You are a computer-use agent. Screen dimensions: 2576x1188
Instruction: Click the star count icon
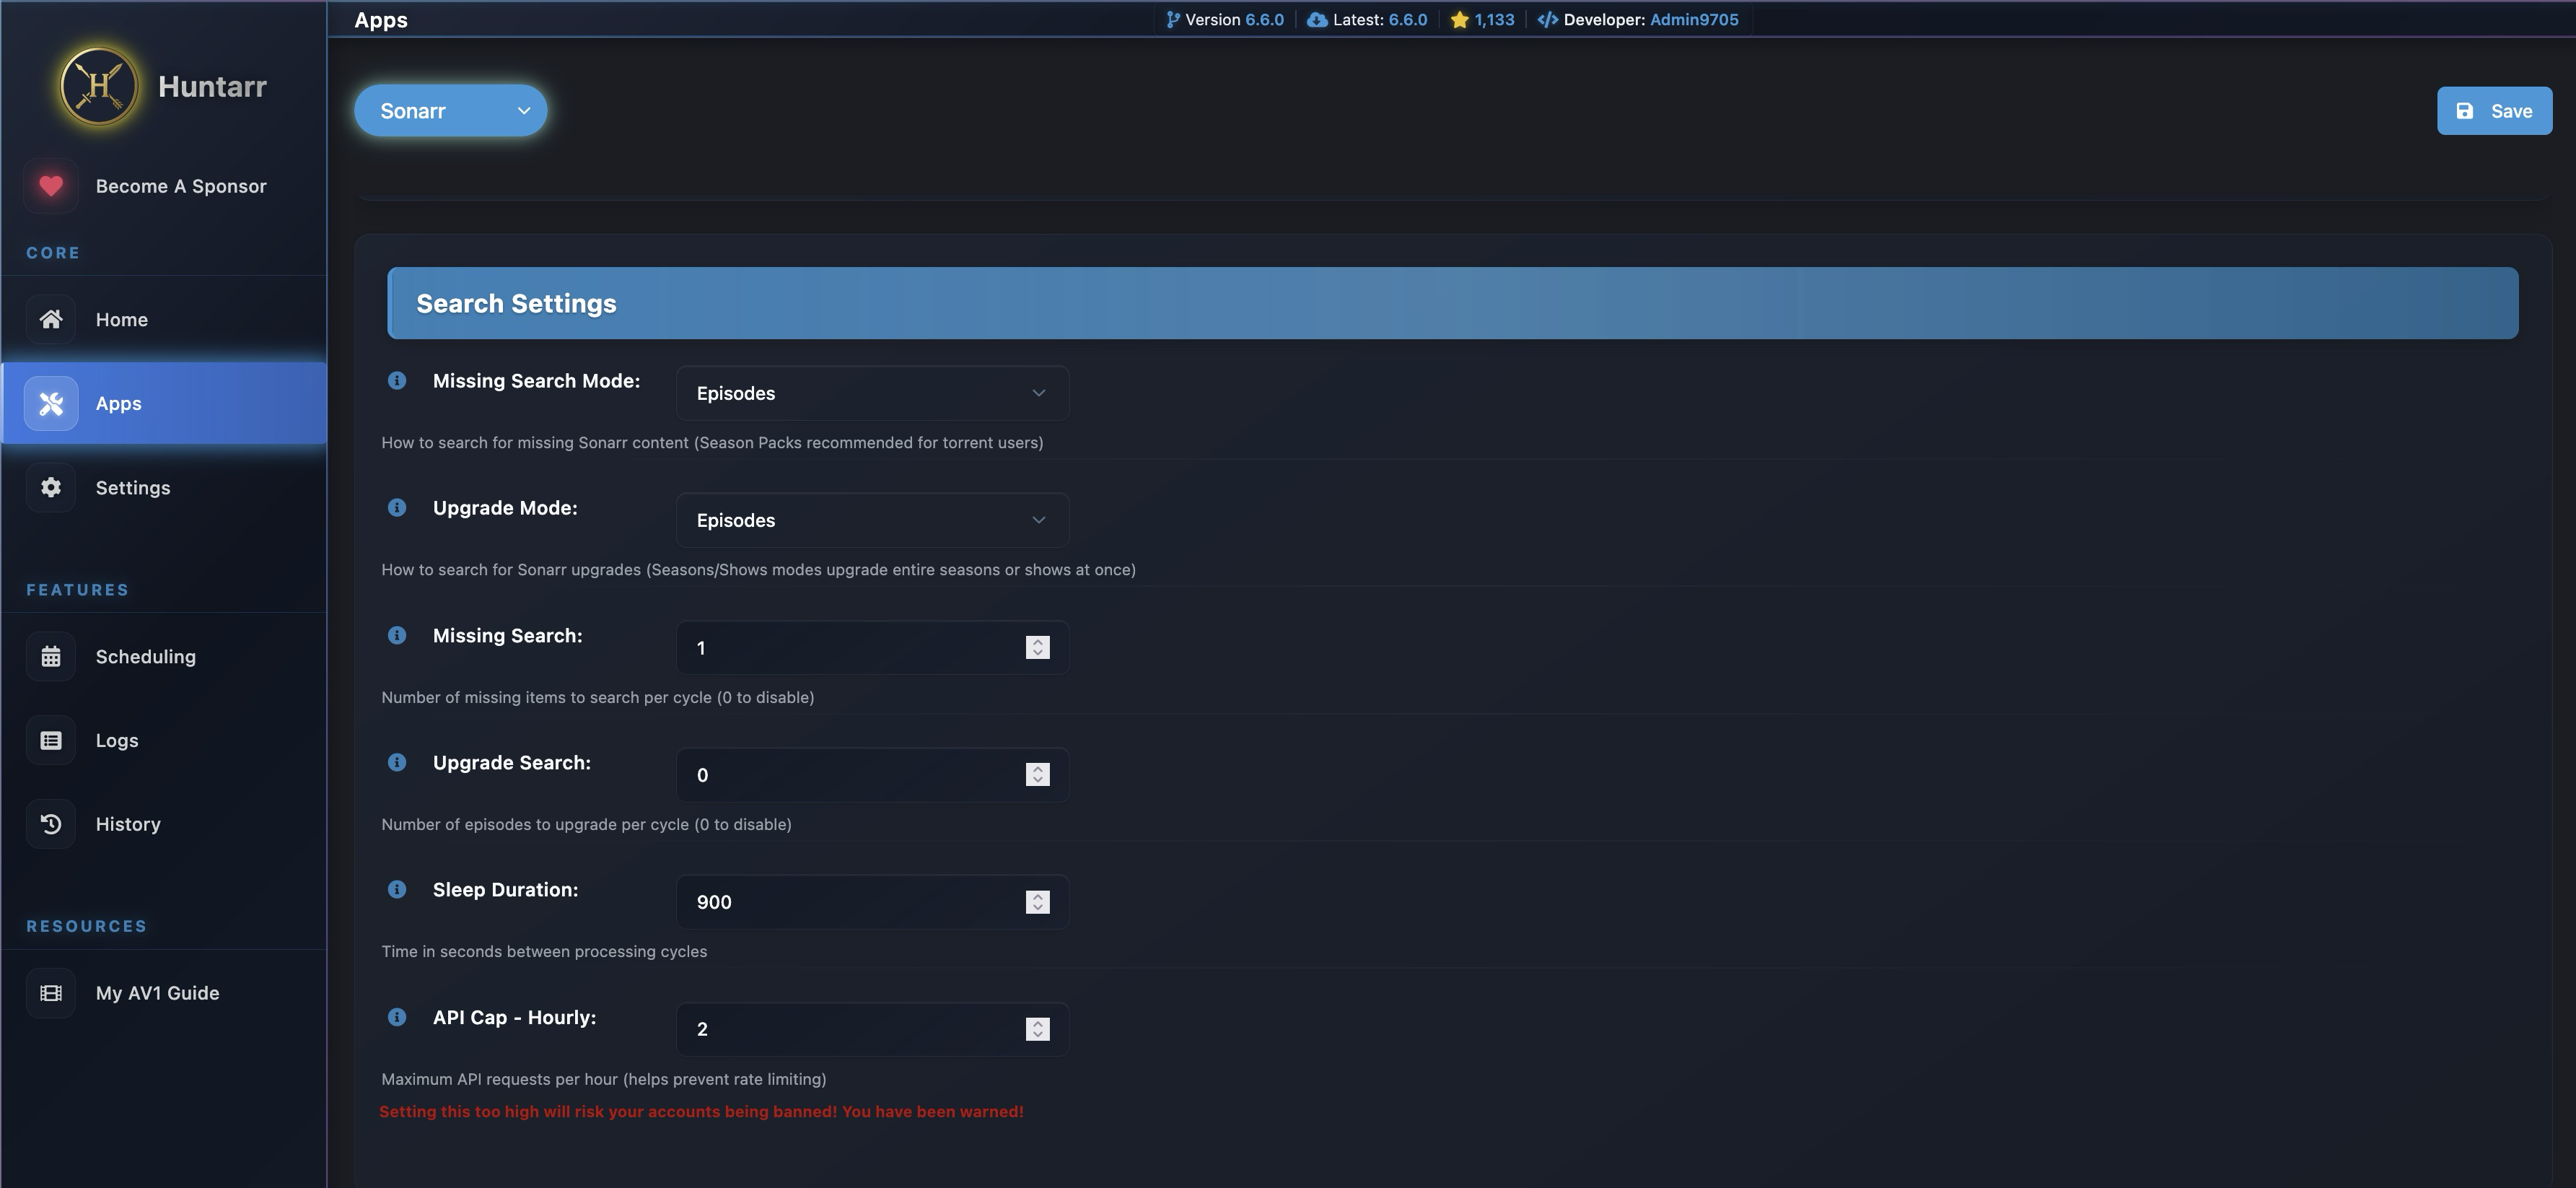pyautogui.click(x=1459, y=19)
